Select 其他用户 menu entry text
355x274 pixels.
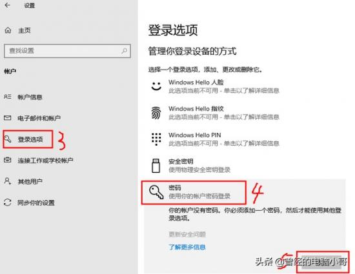[x=30, y=181]
